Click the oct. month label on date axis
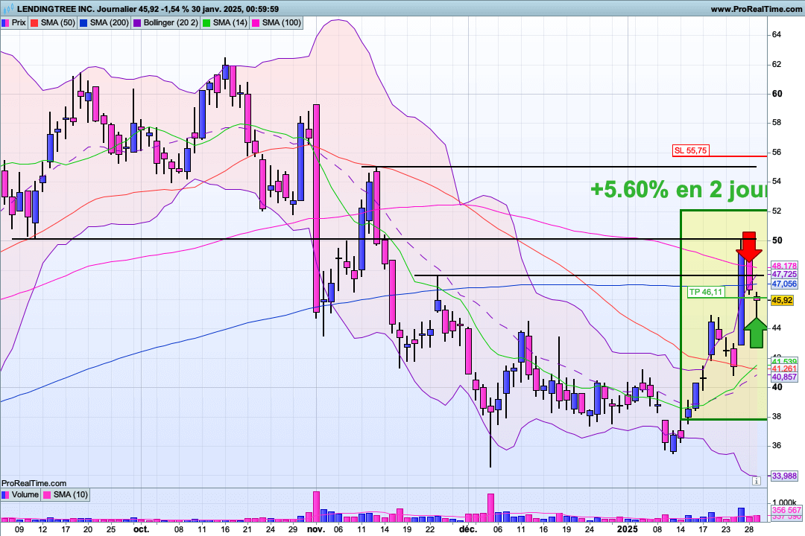The height and width of the screenshot is (536, 805). pos(141,529)
